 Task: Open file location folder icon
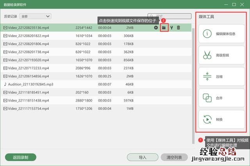164,28
